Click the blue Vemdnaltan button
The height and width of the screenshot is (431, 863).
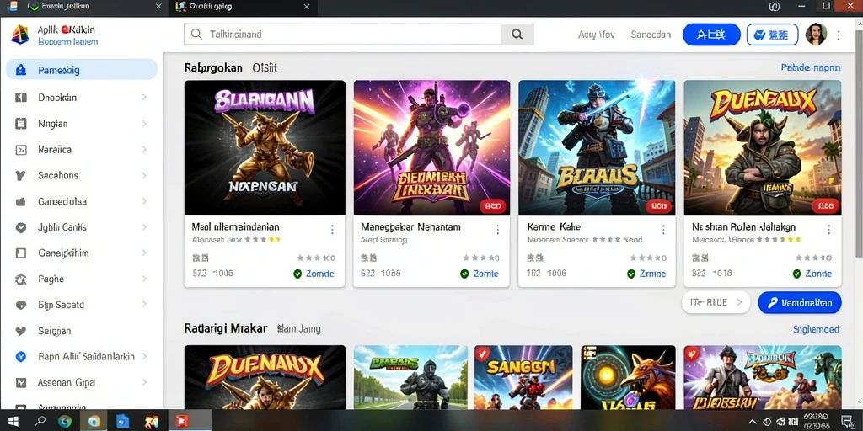(800, 302)
